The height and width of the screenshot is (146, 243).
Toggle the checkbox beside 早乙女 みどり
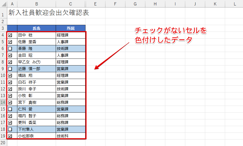(x=10, y=62)
